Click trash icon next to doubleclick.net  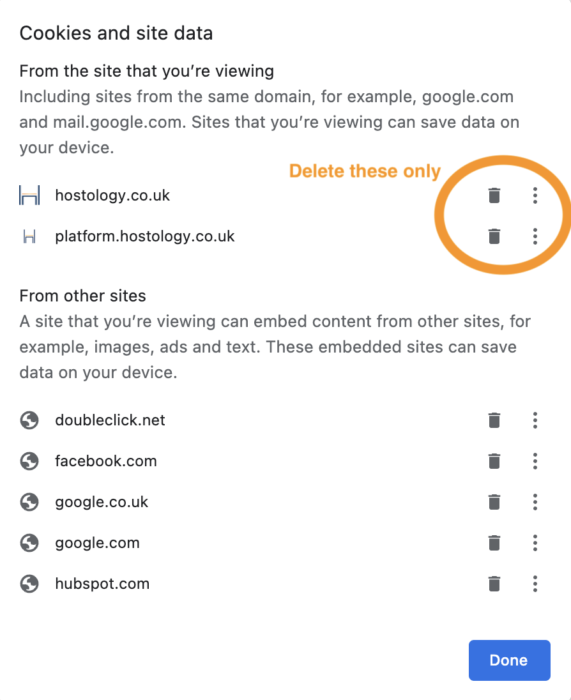tap(494, 420)
